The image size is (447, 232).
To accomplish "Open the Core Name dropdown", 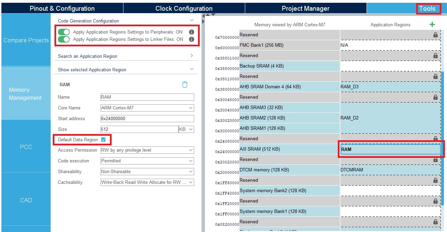I will (147, 108).
